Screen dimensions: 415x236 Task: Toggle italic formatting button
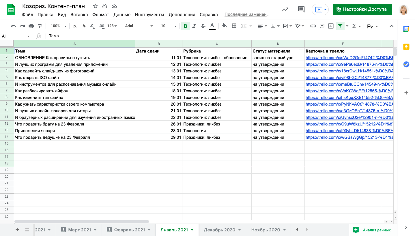[194, 26]
